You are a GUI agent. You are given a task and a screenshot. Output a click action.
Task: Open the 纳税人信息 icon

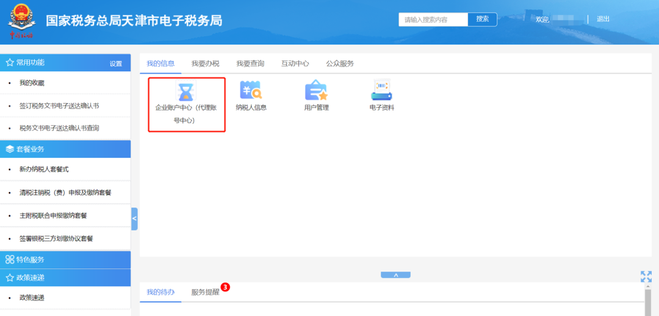point(251,92)
